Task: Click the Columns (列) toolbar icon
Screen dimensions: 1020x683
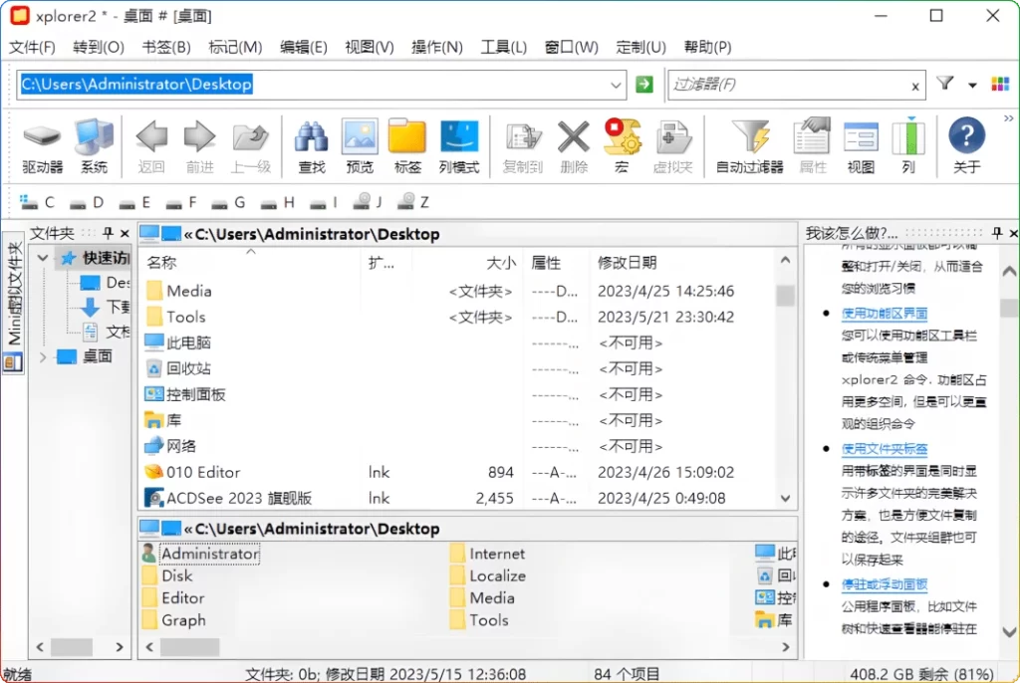Action: [908, 146]
